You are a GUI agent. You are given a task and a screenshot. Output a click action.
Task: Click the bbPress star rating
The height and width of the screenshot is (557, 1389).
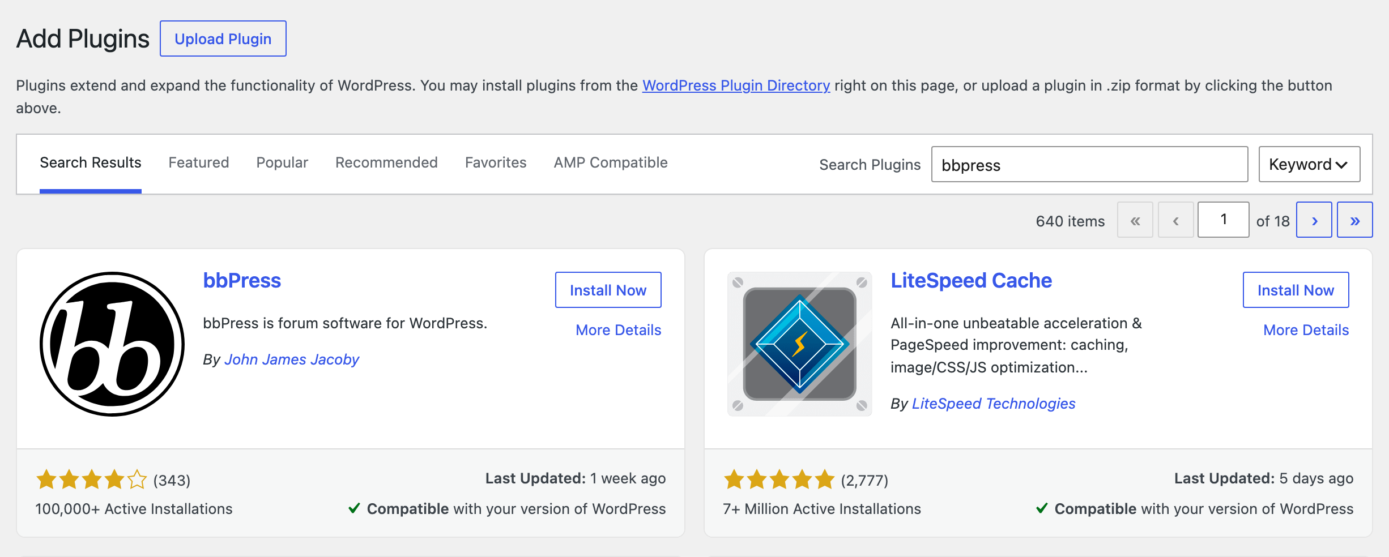(92, 479)
